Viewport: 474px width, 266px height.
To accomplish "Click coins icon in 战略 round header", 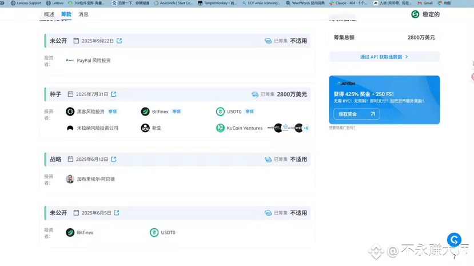I will tap(268, 159).
